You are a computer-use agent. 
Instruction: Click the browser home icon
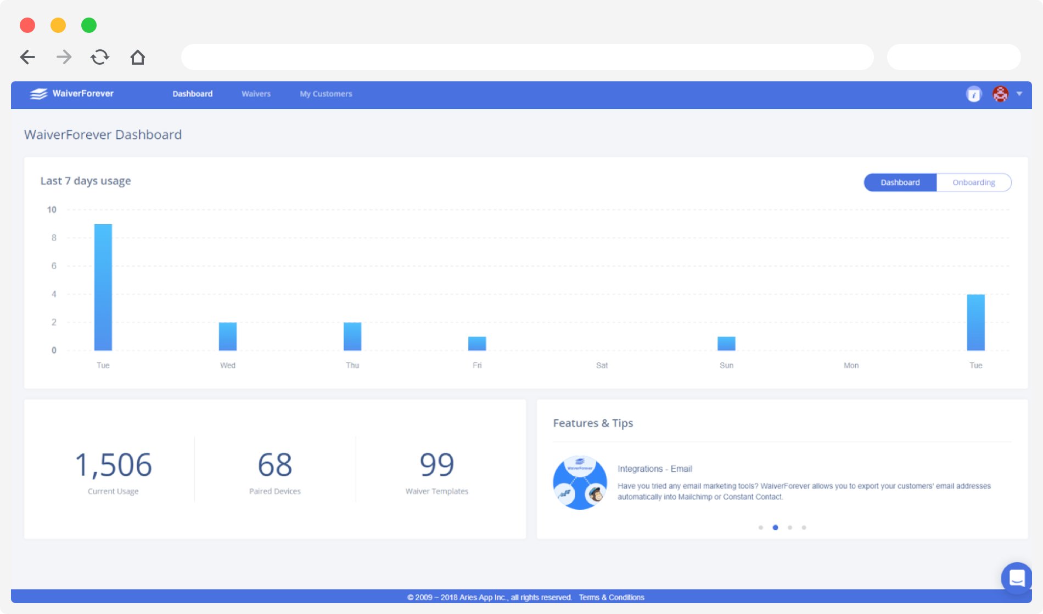138,57
